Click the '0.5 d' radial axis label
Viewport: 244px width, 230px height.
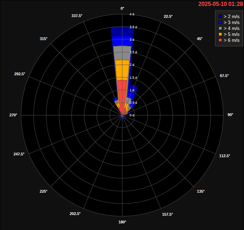pyautogui.click(x=134, y=103)
